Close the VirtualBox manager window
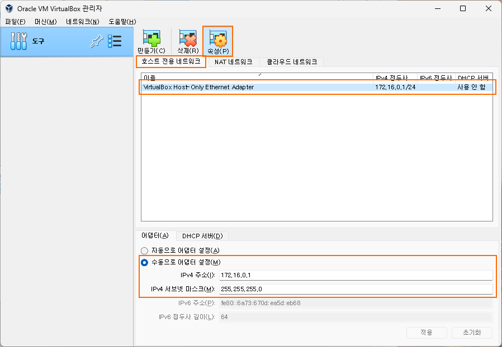The image size is (502, 347). [x=488, y=8]
